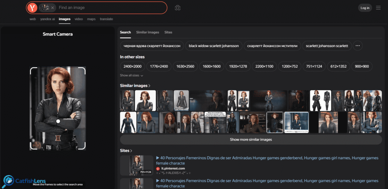
Task: Open the maps tab
Action: click(91, 19)
